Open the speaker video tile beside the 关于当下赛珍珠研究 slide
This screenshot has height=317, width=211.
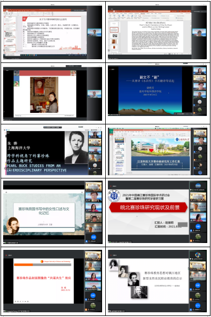click(x=94, y=33)
